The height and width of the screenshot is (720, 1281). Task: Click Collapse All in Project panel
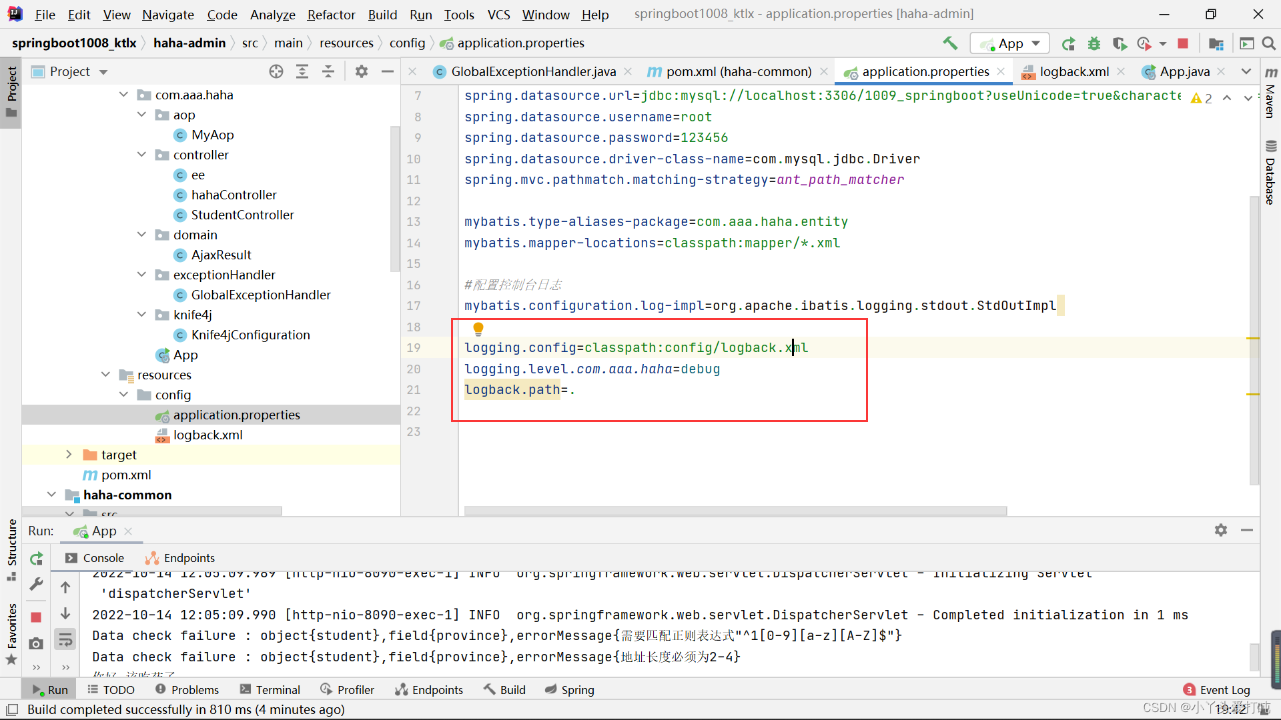(328, 71)
